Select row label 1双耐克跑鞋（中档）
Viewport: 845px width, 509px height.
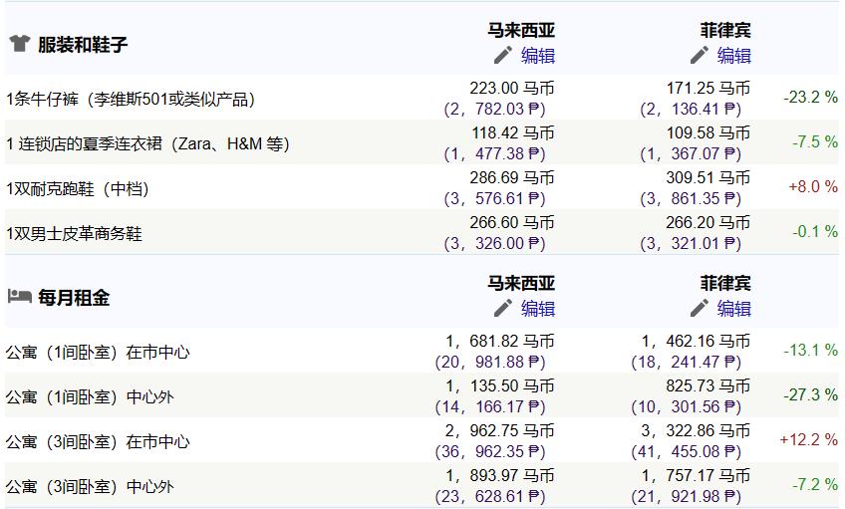[77, 188]
